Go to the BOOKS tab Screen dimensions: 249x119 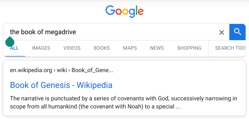102,48
